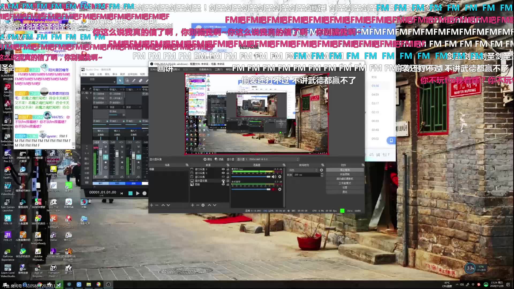The image size is (514, 289).
Task: Open the 工具(T) menu in OBS
Action: tap(218, 70)
